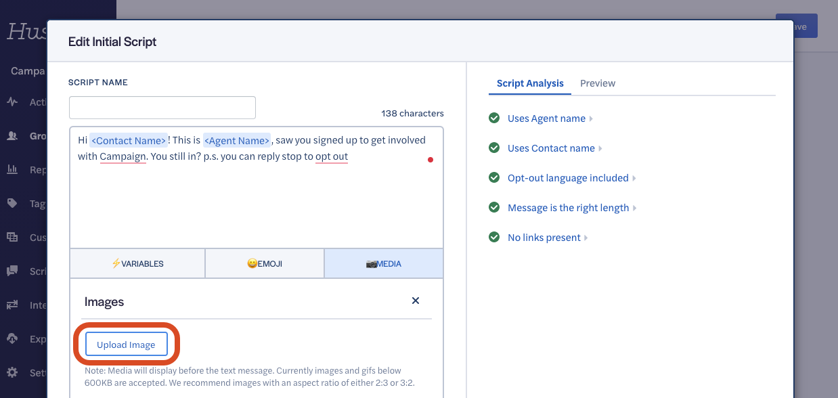
Task: Open Settings via the gear sidebar icon
Action: [x=12, y=373]
